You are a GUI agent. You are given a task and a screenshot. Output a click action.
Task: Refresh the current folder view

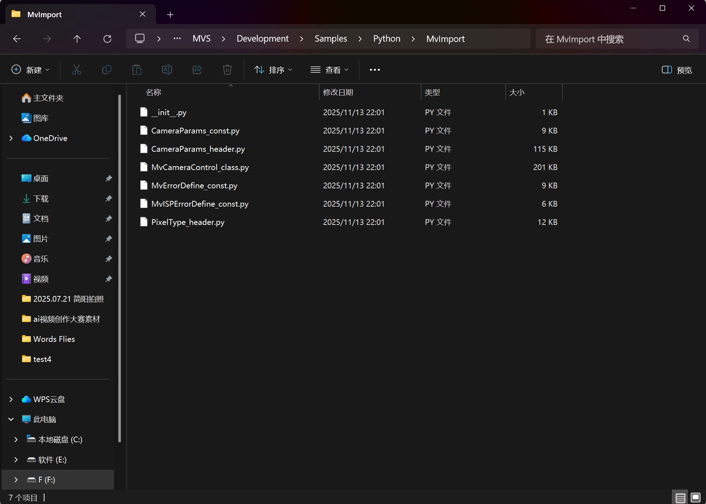coord(107,39)
